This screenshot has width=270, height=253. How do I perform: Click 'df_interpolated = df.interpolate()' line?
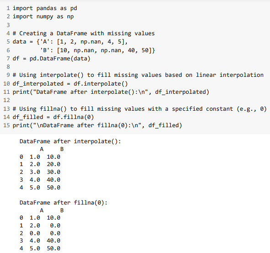coord(70,84)
